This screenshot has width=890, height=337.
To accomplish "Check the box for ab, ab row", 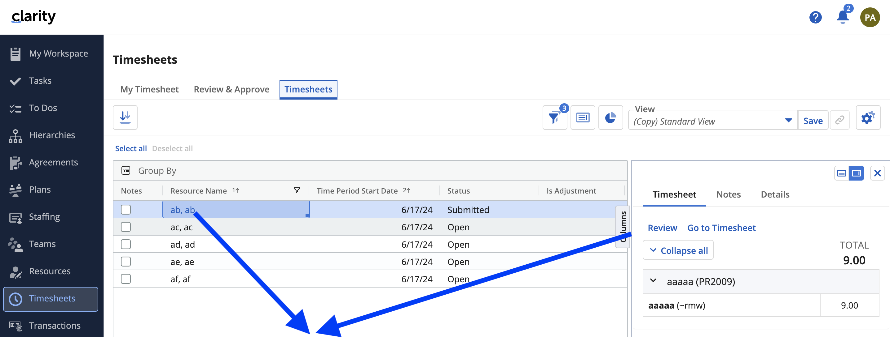I will click(x=126, y=210).
